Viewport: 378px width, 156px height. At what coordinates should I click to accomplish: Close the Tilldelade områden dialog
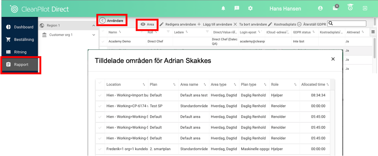pos(333,59)
